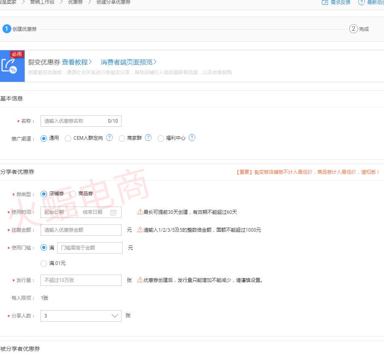The image size is (384, 354).
Task: Click the help icon beside 商家群
Action: tap(148, 138)
